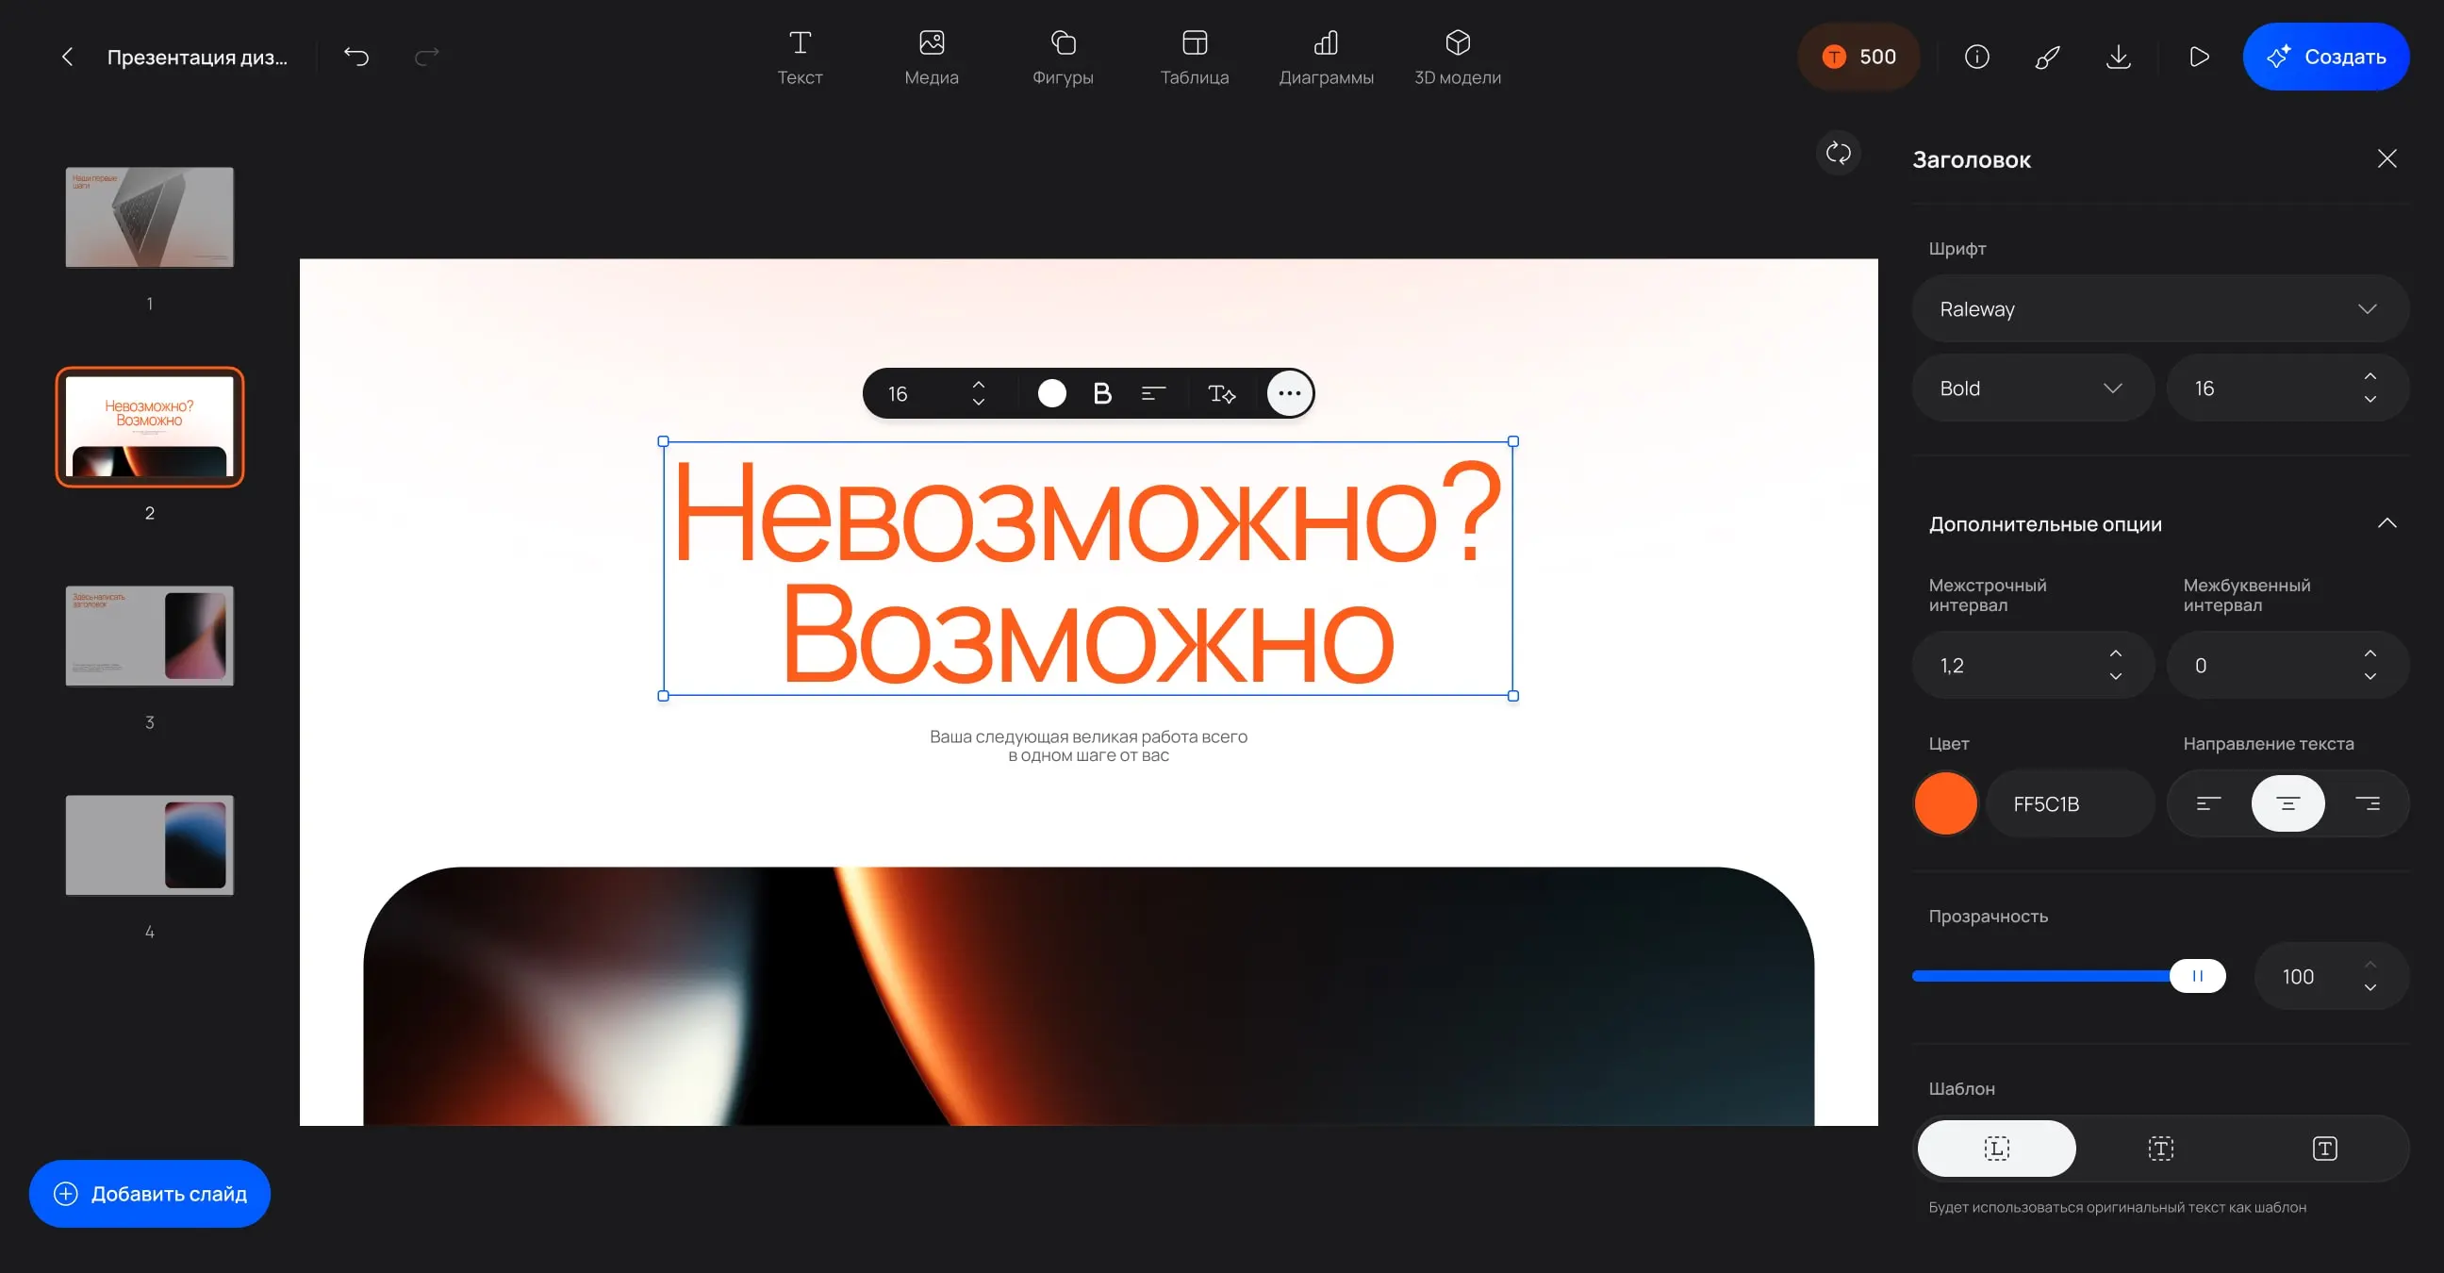Insert media using the Медиа icon
2444x1273 pixels.
coord(931,55)
